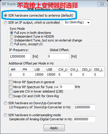The image size is (108, 134).
Task: Click the FM offset cell value
Action: click(x=24, y=74)
